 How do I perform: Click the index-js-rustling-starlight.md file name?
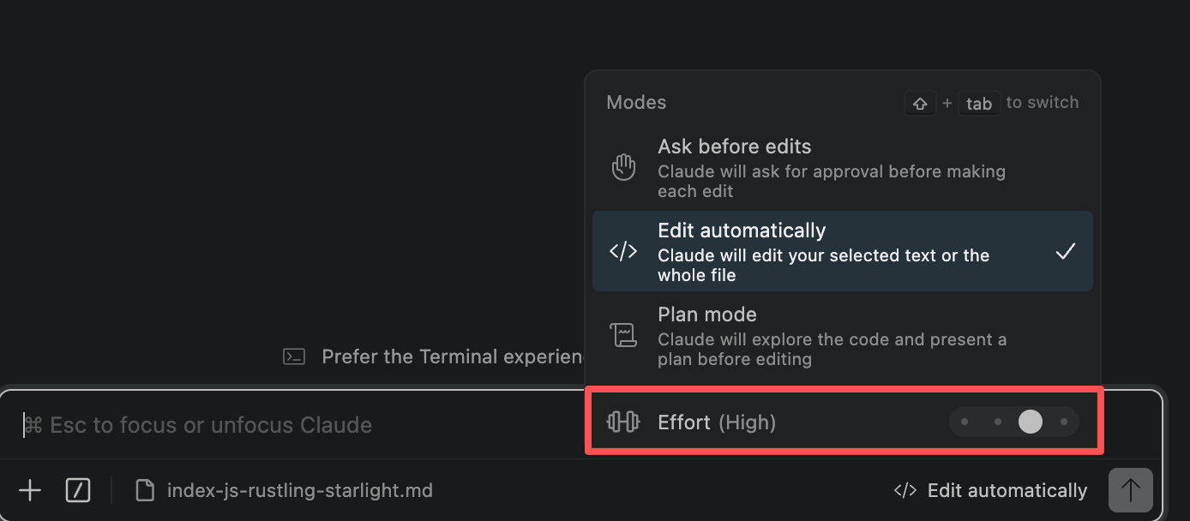click(299, 490)
